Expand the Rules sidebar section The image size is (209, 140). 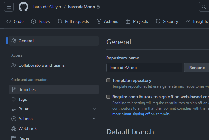click(x=94, y=109)
